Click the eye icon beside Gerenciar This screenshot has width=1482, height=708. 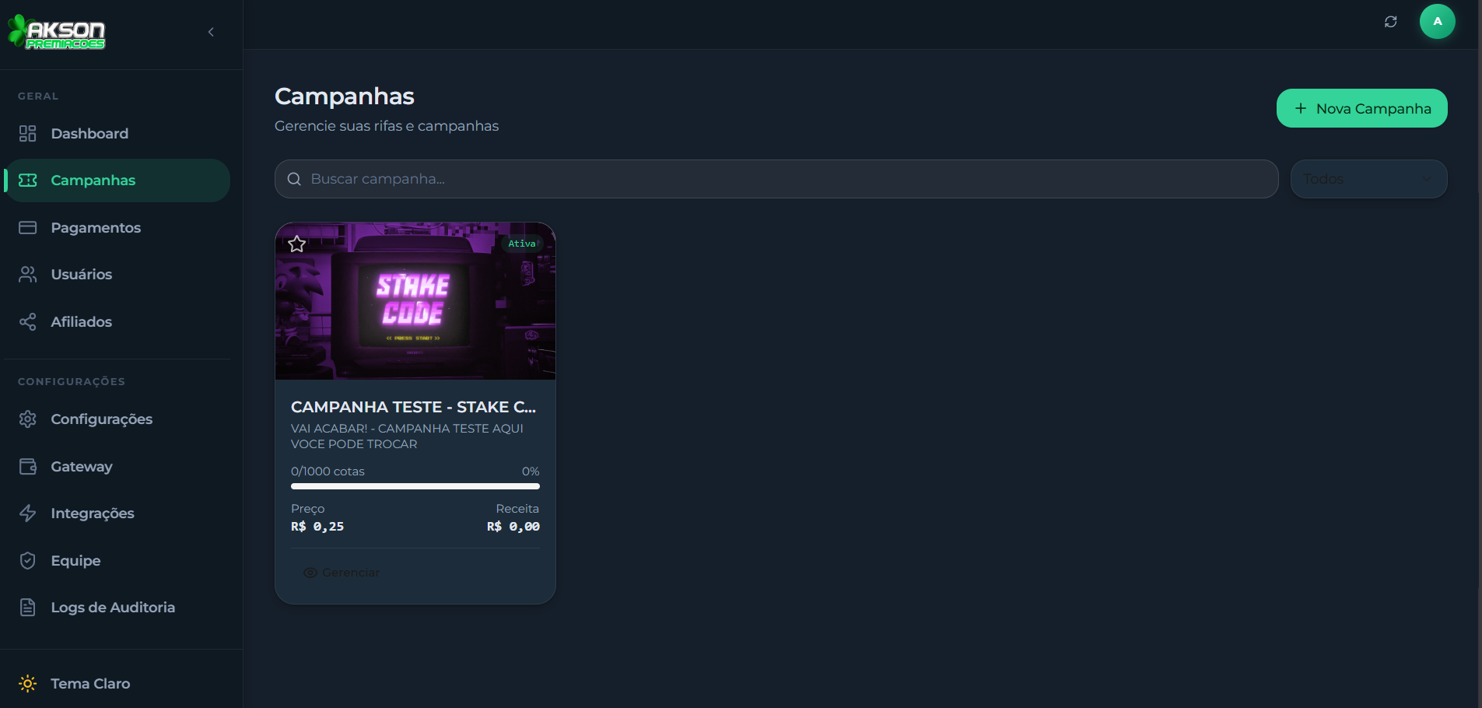point(310,573)
